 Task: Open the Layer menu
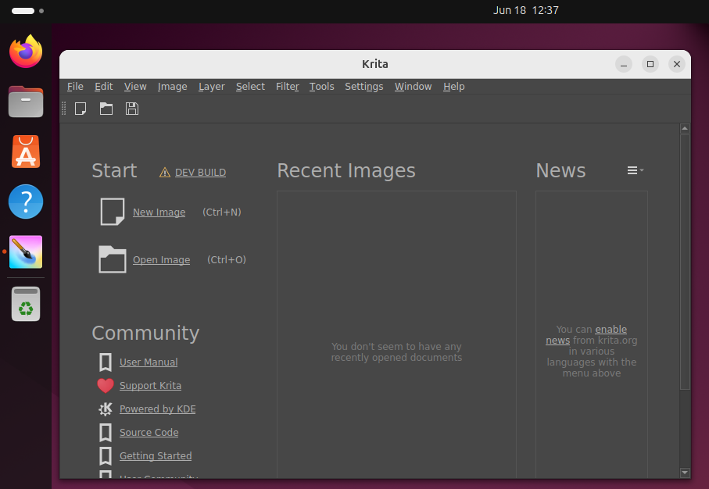click(212, 87)
